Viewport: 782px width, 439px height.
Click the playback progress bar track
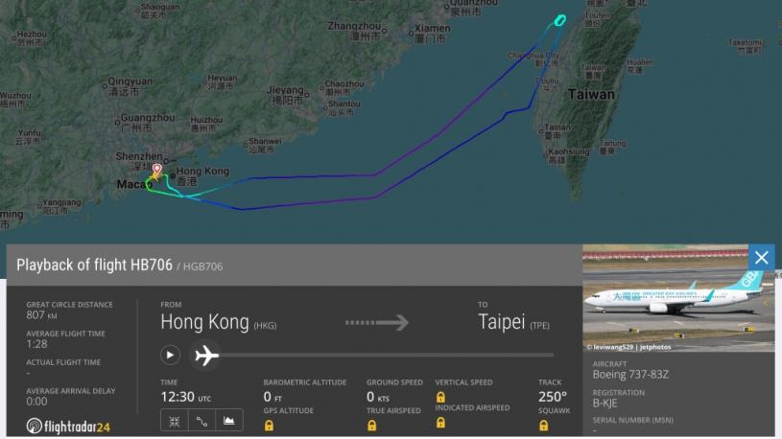[x=388, y=356]
